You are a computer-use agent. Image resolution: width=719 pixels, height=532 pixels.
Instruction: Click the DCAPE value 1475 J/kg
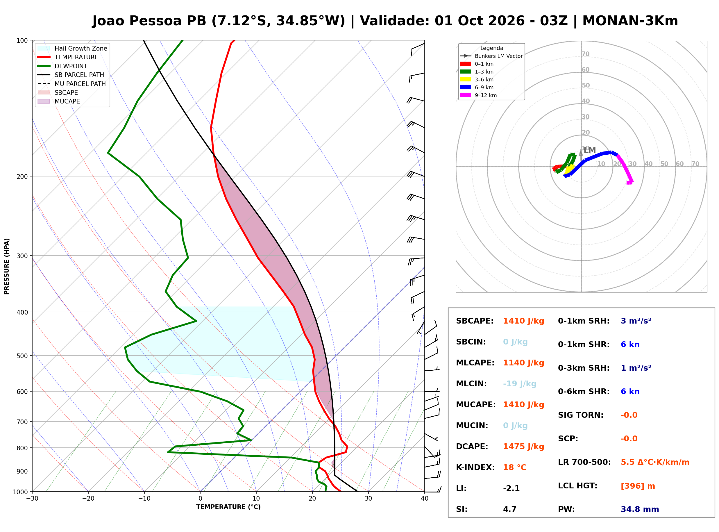click(x=523, y=447)
